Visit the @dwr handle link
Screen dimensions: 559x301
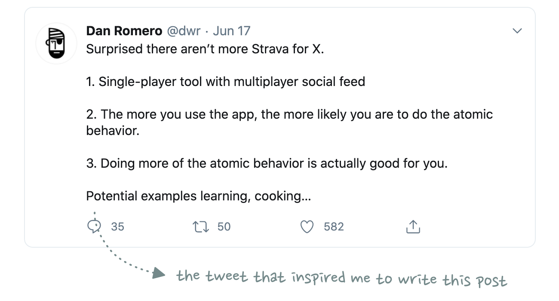184,31
